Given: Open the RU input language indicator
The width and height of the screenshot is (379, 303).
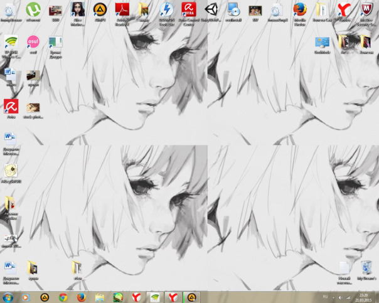Looking at the screenshot, I should (325, 295).
